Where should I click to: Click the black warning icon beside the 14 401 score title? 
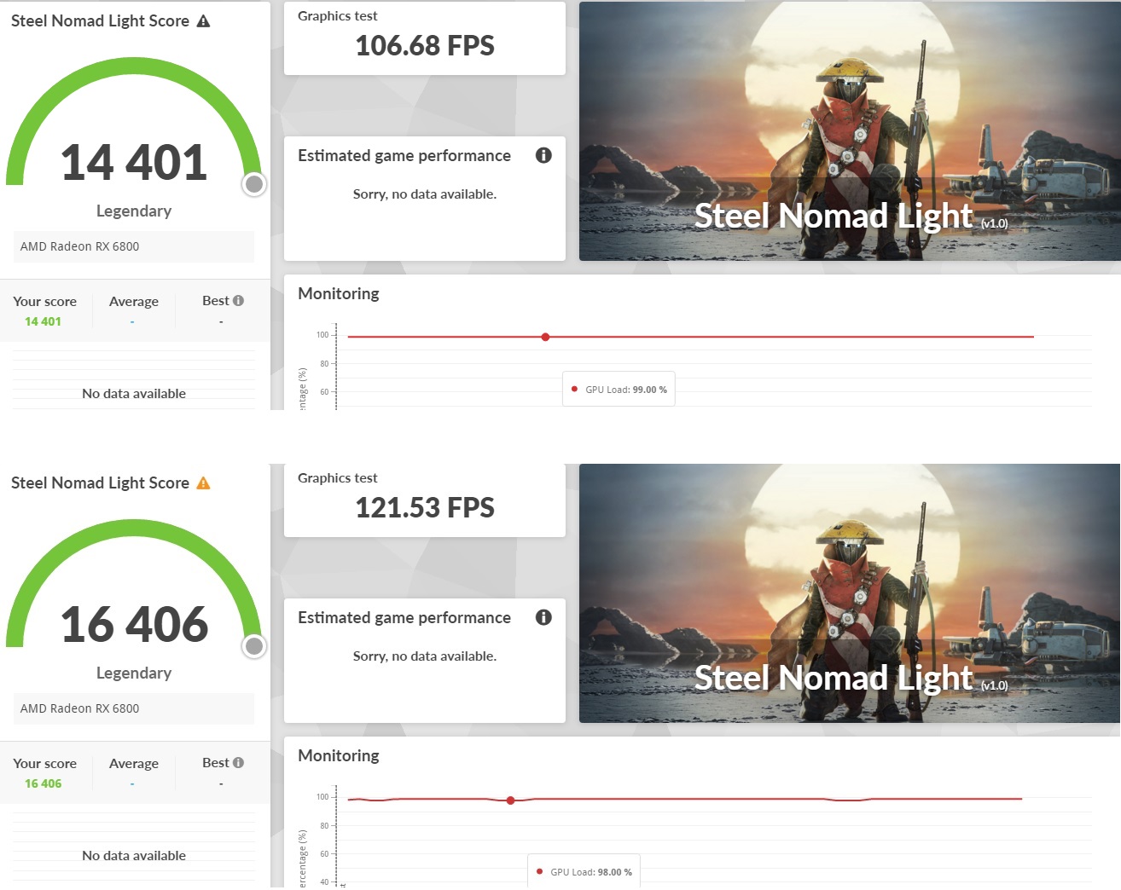point(203,21)
